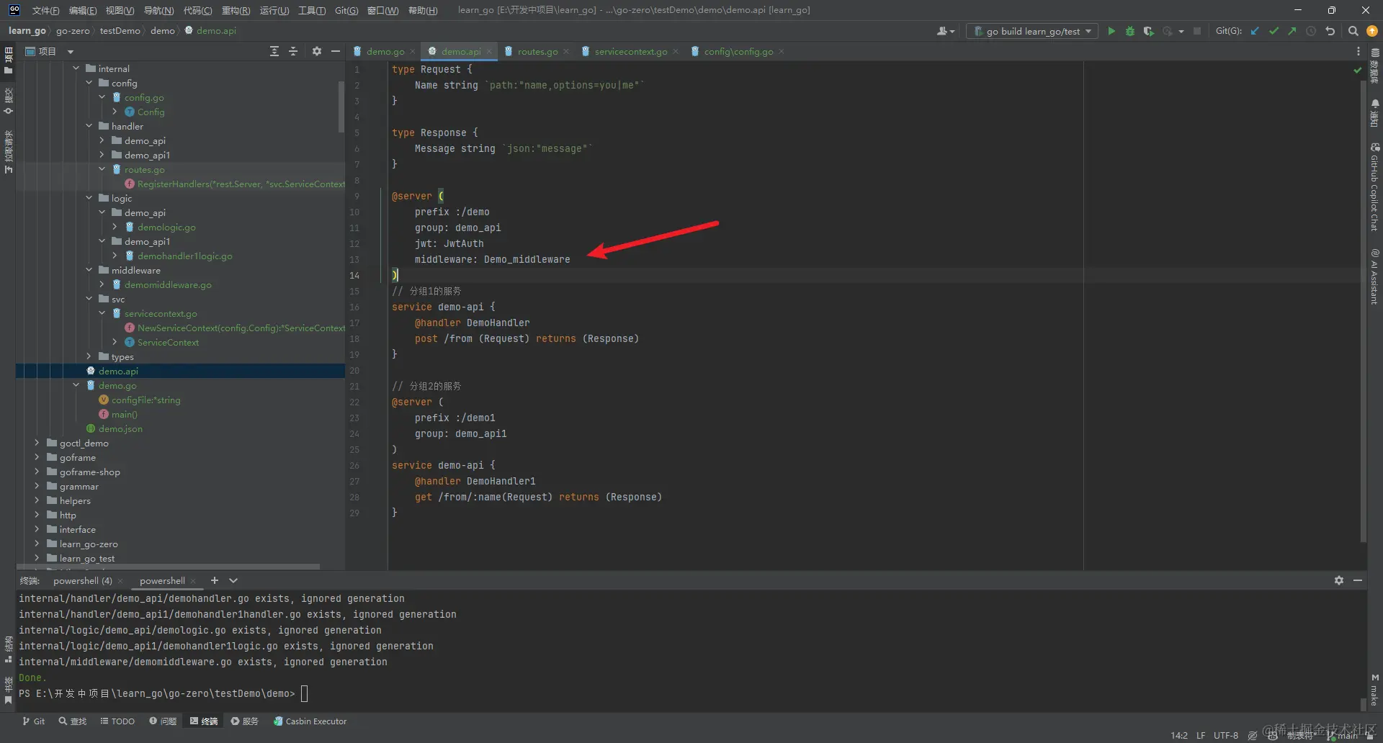Expand the demo_api1 handler folder

click(x=102, y=155)
